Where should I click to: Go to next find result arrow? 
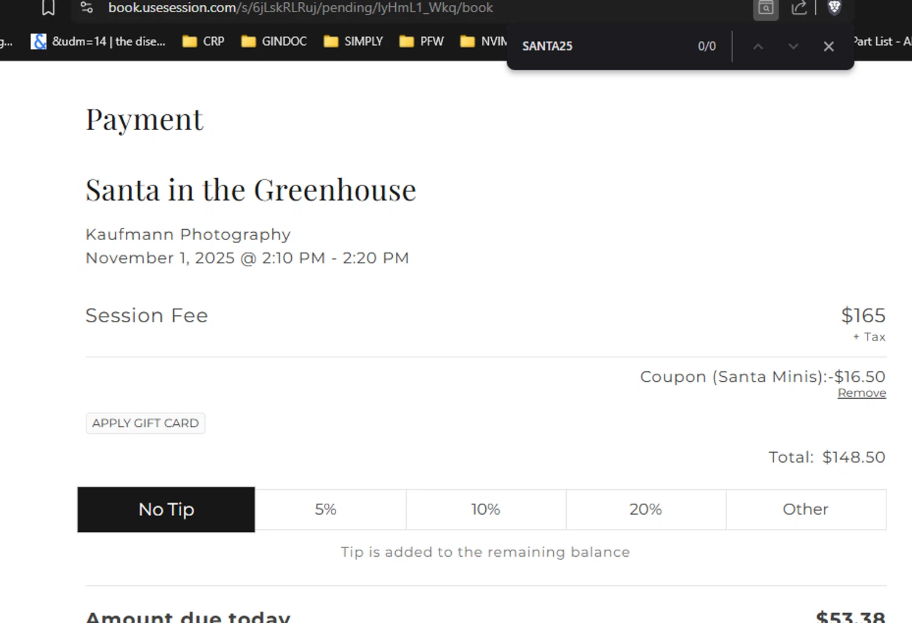pyautogui.click(x=793, y=46)
